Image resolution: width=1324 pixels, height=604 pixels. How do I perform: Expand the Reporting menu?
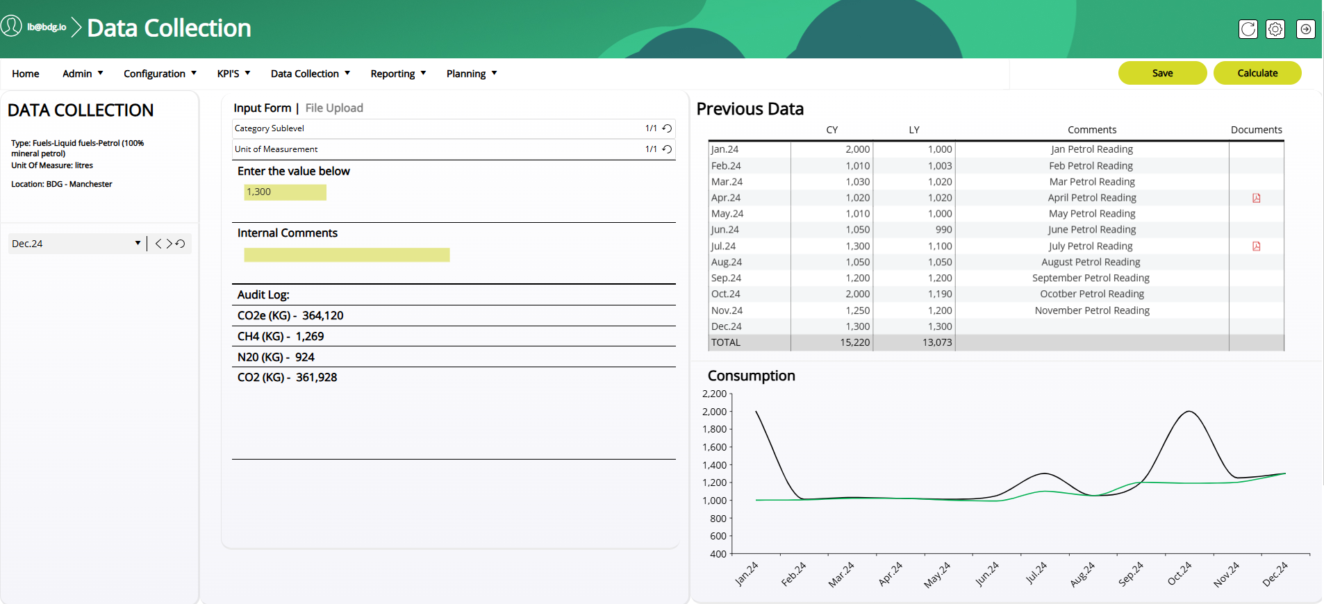(398, 74)
